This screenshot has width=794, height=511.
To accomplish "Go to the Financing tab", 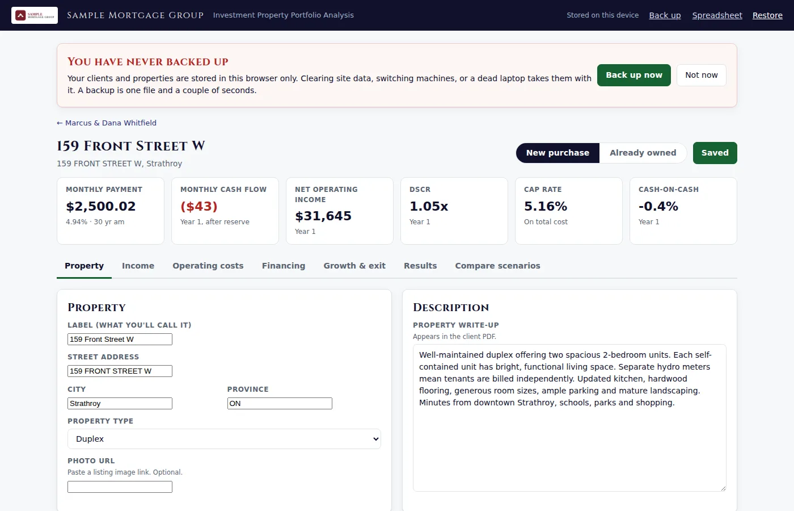I will tap(284, 266).
